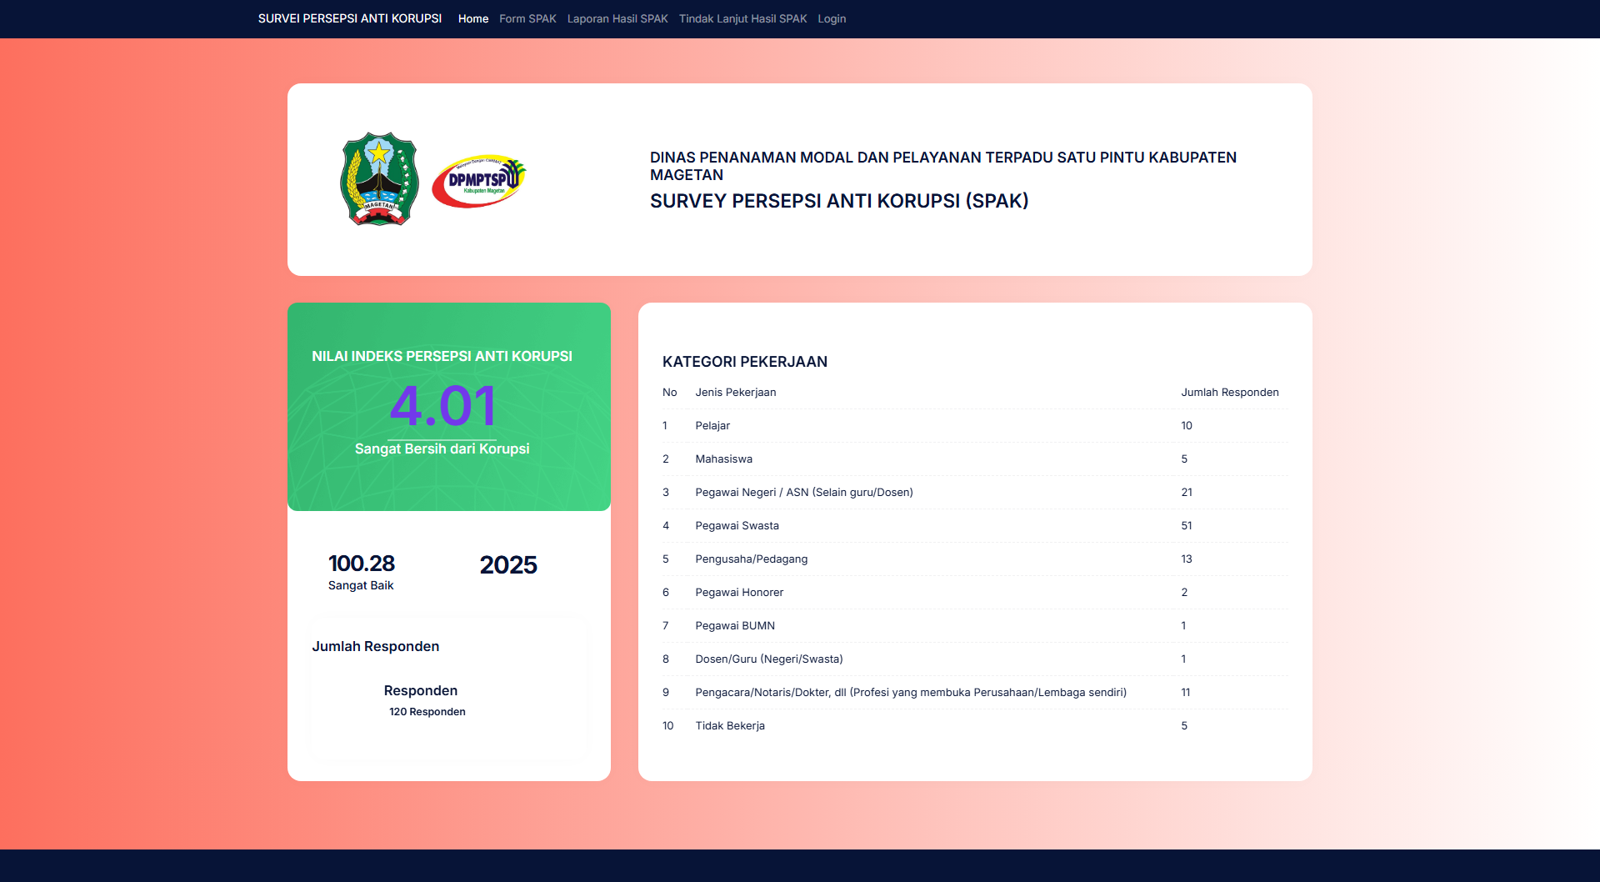Click the 120 Responden count
This screenshot has height=882, width=1600.
427,712
